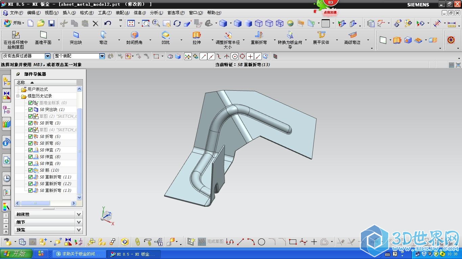Select the SB 伸直 (8) feature
Screen dimensions: 462x259
pos(50,157)
